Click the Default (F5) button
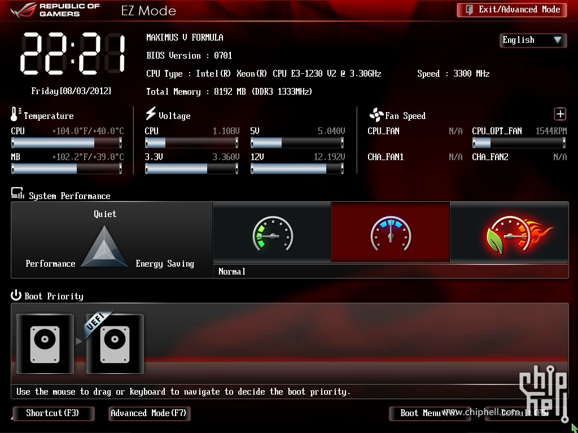 coord(526,413)
